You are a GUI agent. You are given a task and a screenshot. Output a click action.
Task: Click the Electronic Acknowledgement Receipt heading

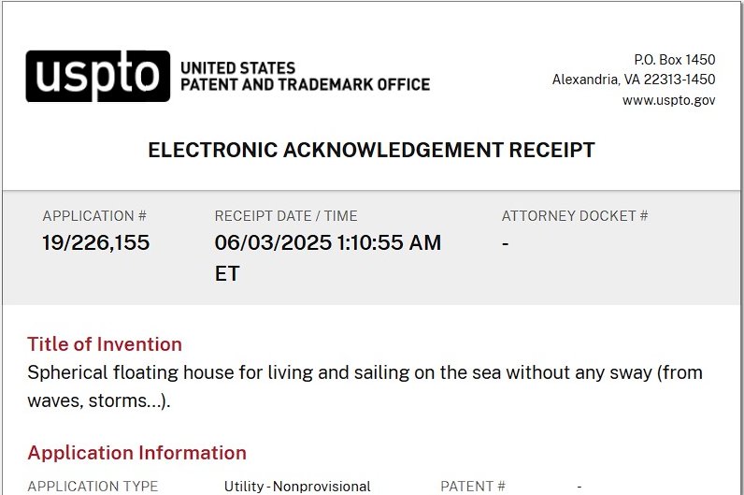pos(371,151)
